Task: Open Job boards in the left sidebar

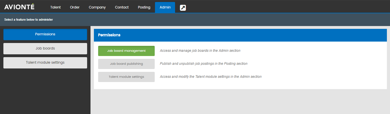Action: coord(45,48)
